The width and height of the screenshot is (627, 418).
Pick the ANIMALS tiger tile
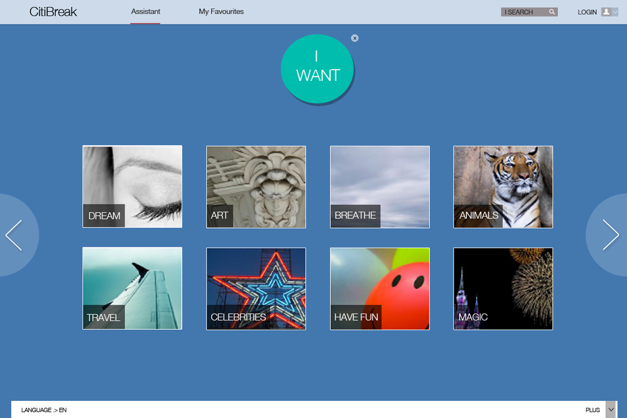point(503,187)
